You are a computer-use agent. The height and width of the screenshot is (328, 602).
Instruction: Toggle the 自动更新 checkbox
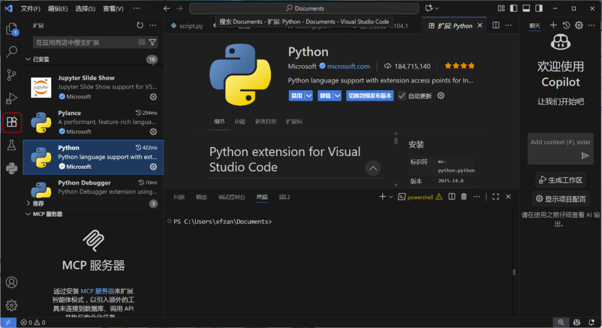tap(401, 96)
